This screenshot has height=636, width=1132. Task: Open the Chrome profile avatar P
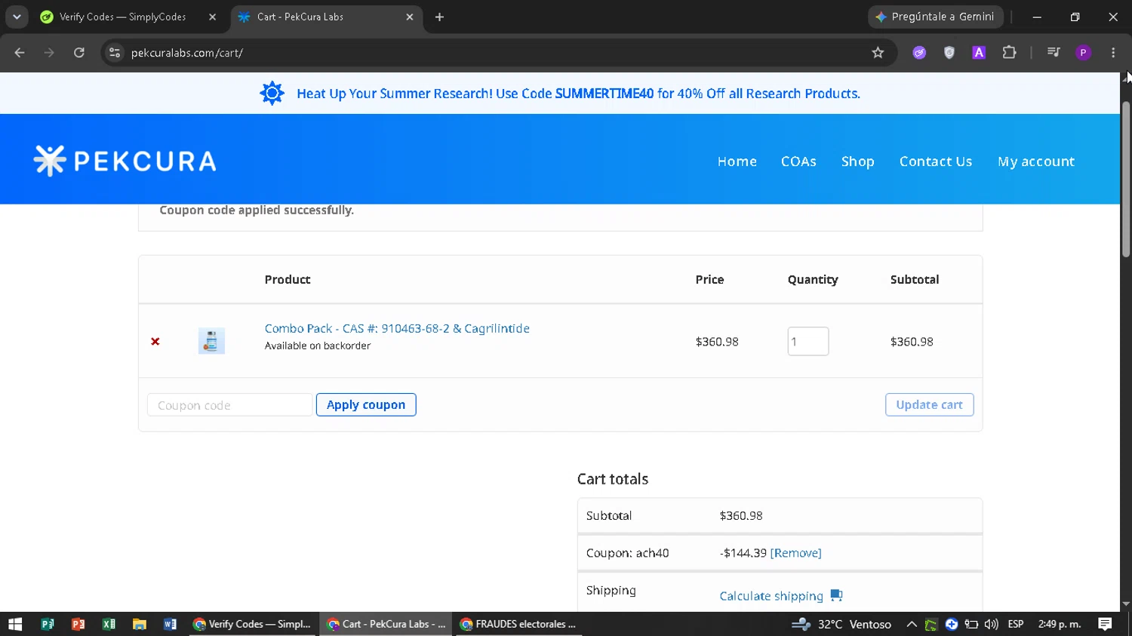tap(1083, 53)
